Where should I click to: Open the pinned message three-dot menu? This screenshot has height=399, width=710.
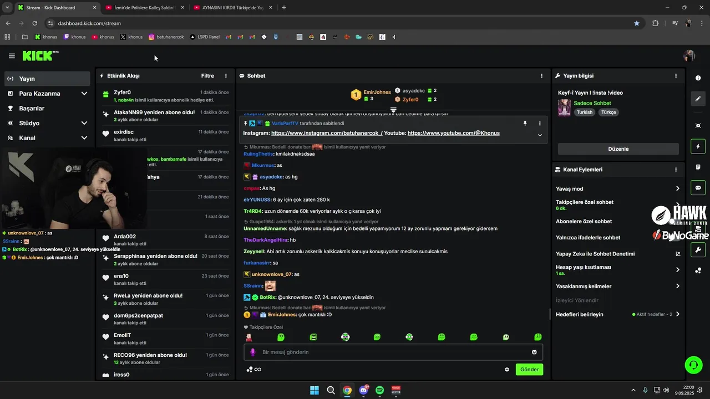click(x=540, y=124)
